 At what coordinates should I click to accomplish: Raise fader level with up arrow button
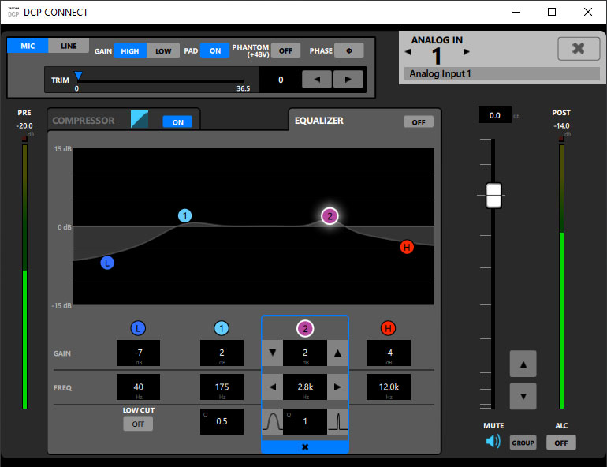coord(523,364)
